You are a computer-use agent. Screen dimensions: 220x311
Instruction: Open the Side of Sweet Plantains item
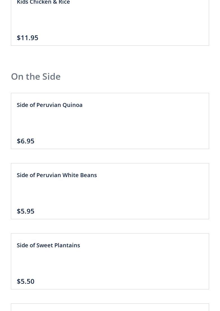pos(48,245)
